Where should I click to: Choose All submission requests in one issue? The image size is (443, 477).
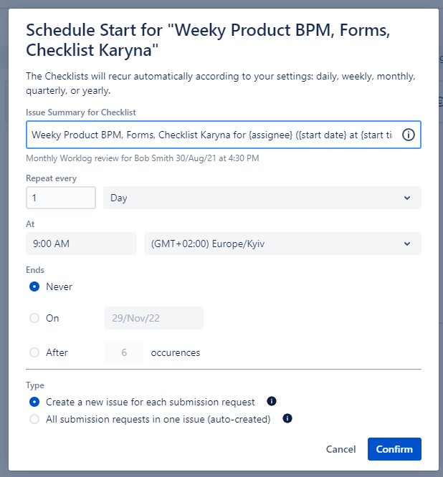click(x=34, y=419)
